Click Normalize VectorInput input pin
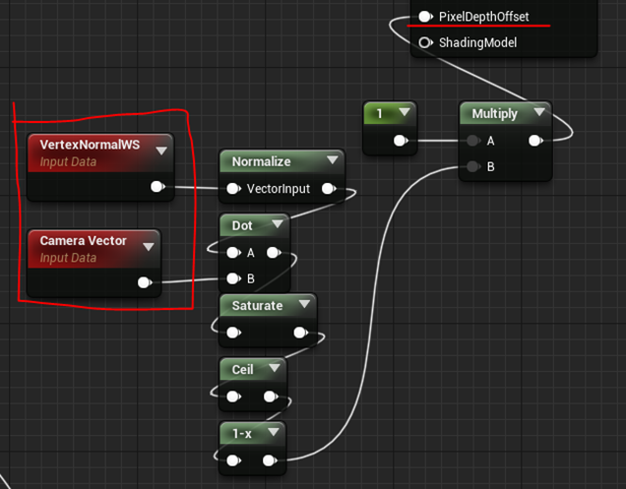This screenshot has width=626, height=489. coord(233,188)
